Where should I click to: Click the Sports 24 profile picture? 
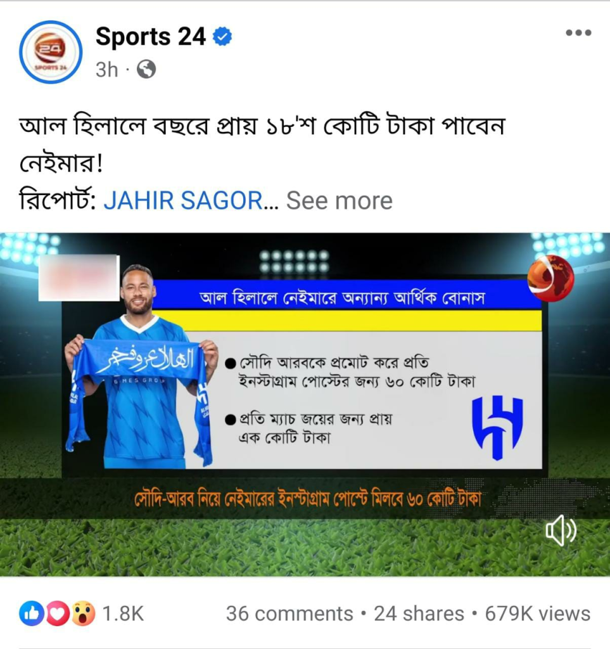pyautogui.click(x=51, y=52)
